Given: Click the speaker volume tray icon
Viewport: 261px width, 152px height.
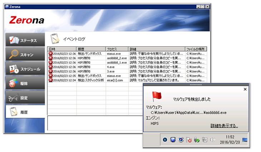Looking at the screenshot, I should point(212,140).
